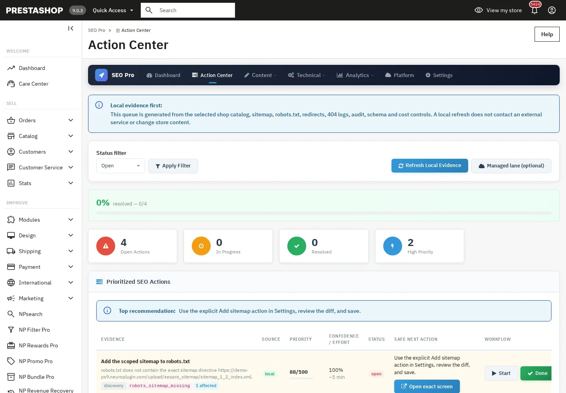Click the NP Filter Pro funnel icon

point(11,330)
